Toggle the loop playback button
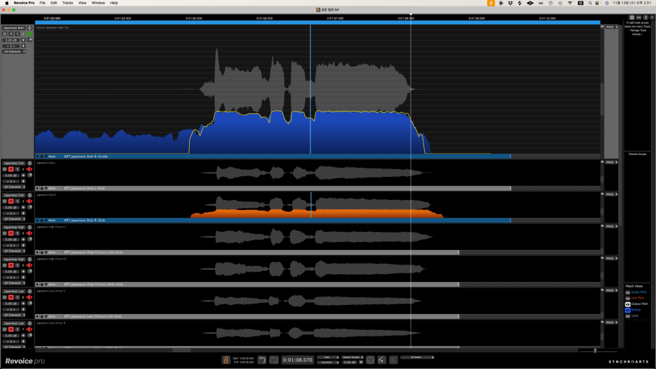Image resolution: width=656 pixels, height=369 pixels. point(274,360)
